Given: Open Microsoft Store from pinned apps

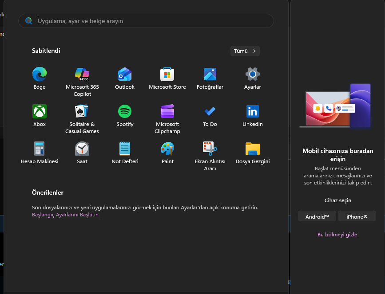Looking at the screenshot, I should coord(167,74).
